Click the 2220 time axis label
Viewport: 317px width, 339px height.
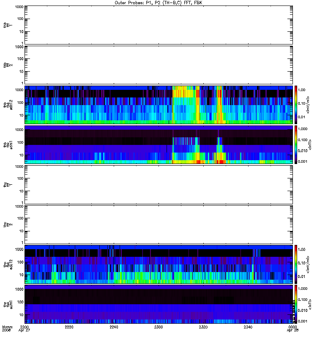pyautogui.click(x=69, y=327)
